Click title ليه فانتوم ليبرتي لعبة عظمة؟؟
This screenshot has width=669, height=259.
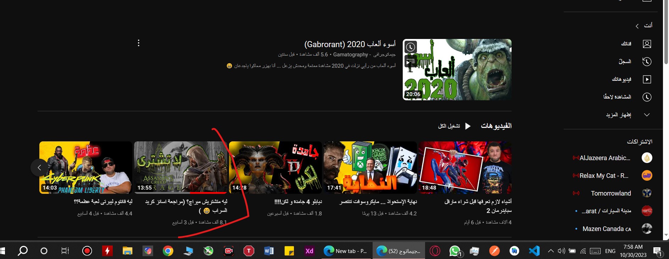(x=103, y=202)
